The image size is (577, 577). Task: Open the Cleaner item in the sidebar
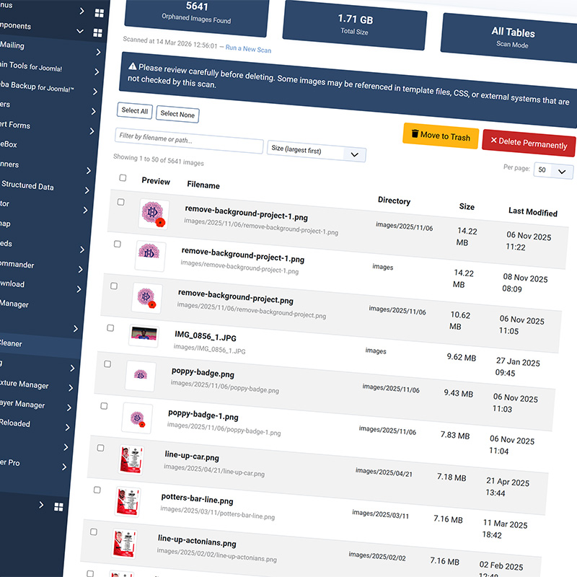pyautogui.click(x=12, y=343)
